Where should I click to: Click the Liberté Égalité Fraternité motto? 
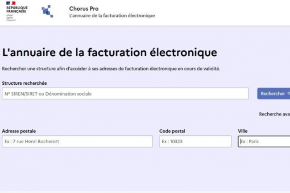10,17
